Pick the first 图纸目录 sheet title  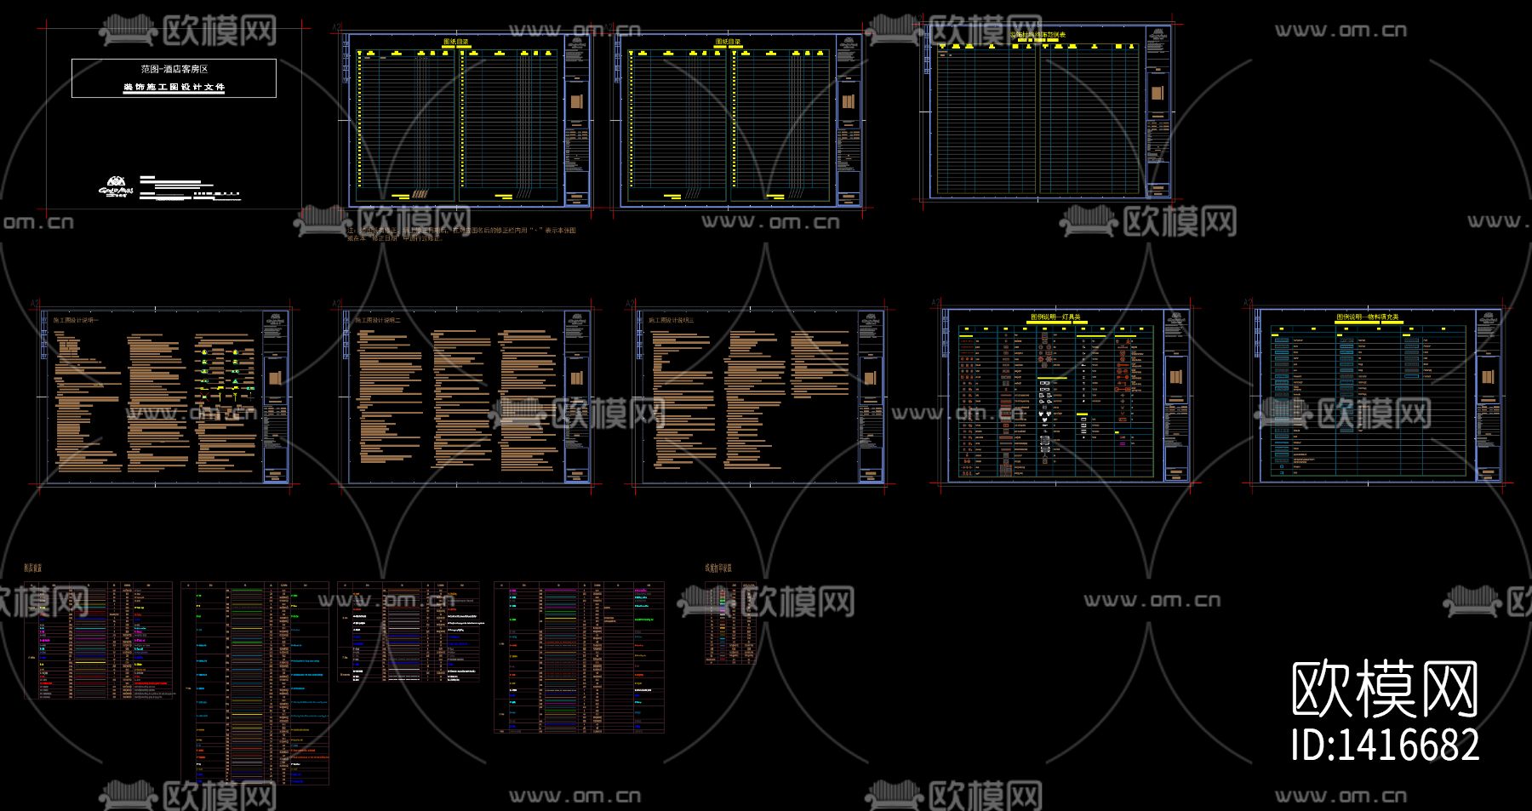tap(456, 42)
